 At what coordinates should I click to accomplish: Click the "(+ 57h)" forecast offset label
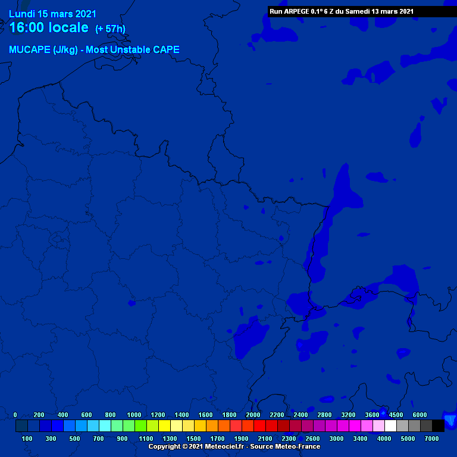click(110, 29)
